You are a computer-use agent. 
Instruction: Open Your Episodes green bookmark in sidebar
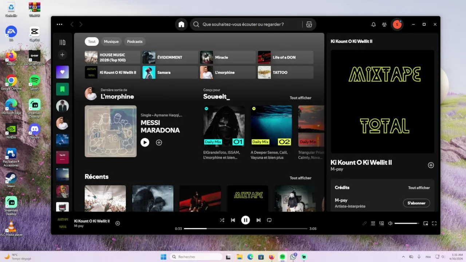click(x=62, y=89)
